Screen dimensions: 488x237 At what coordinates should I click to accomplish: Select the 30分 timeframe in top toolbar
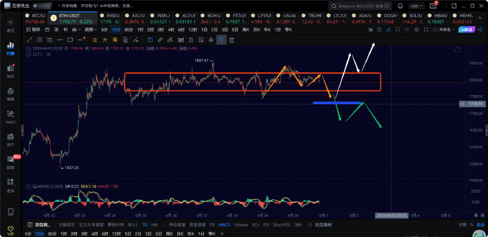(x=128, y=30)
